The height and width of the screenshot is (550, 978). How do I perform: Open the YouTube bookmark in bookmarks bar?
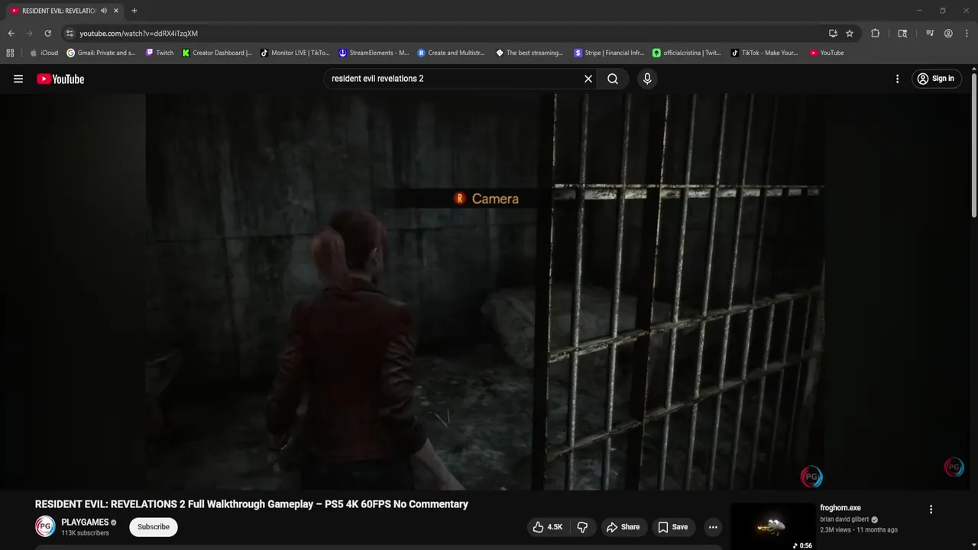[x=827, y=53]
